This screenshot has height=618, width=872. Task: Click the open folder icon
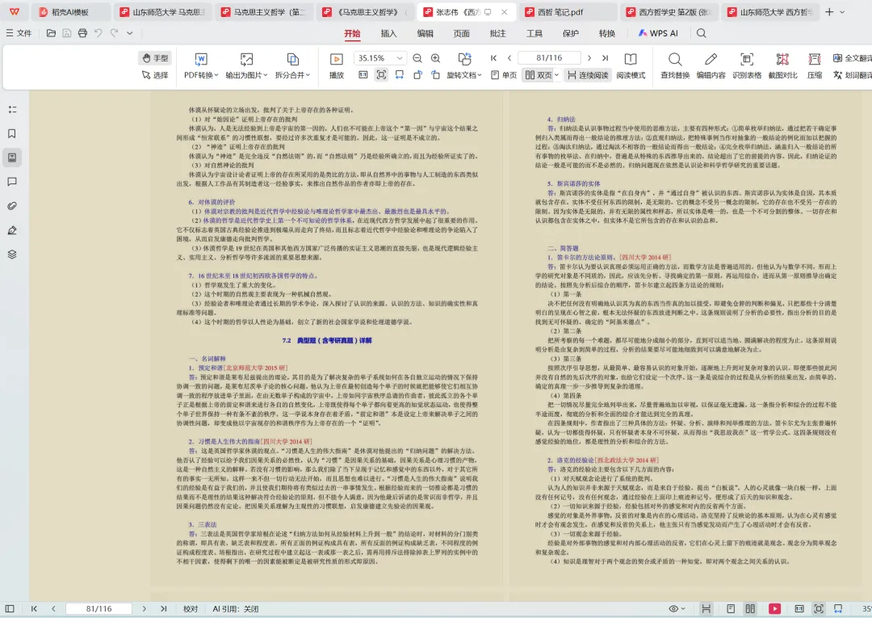pos(51,33)
